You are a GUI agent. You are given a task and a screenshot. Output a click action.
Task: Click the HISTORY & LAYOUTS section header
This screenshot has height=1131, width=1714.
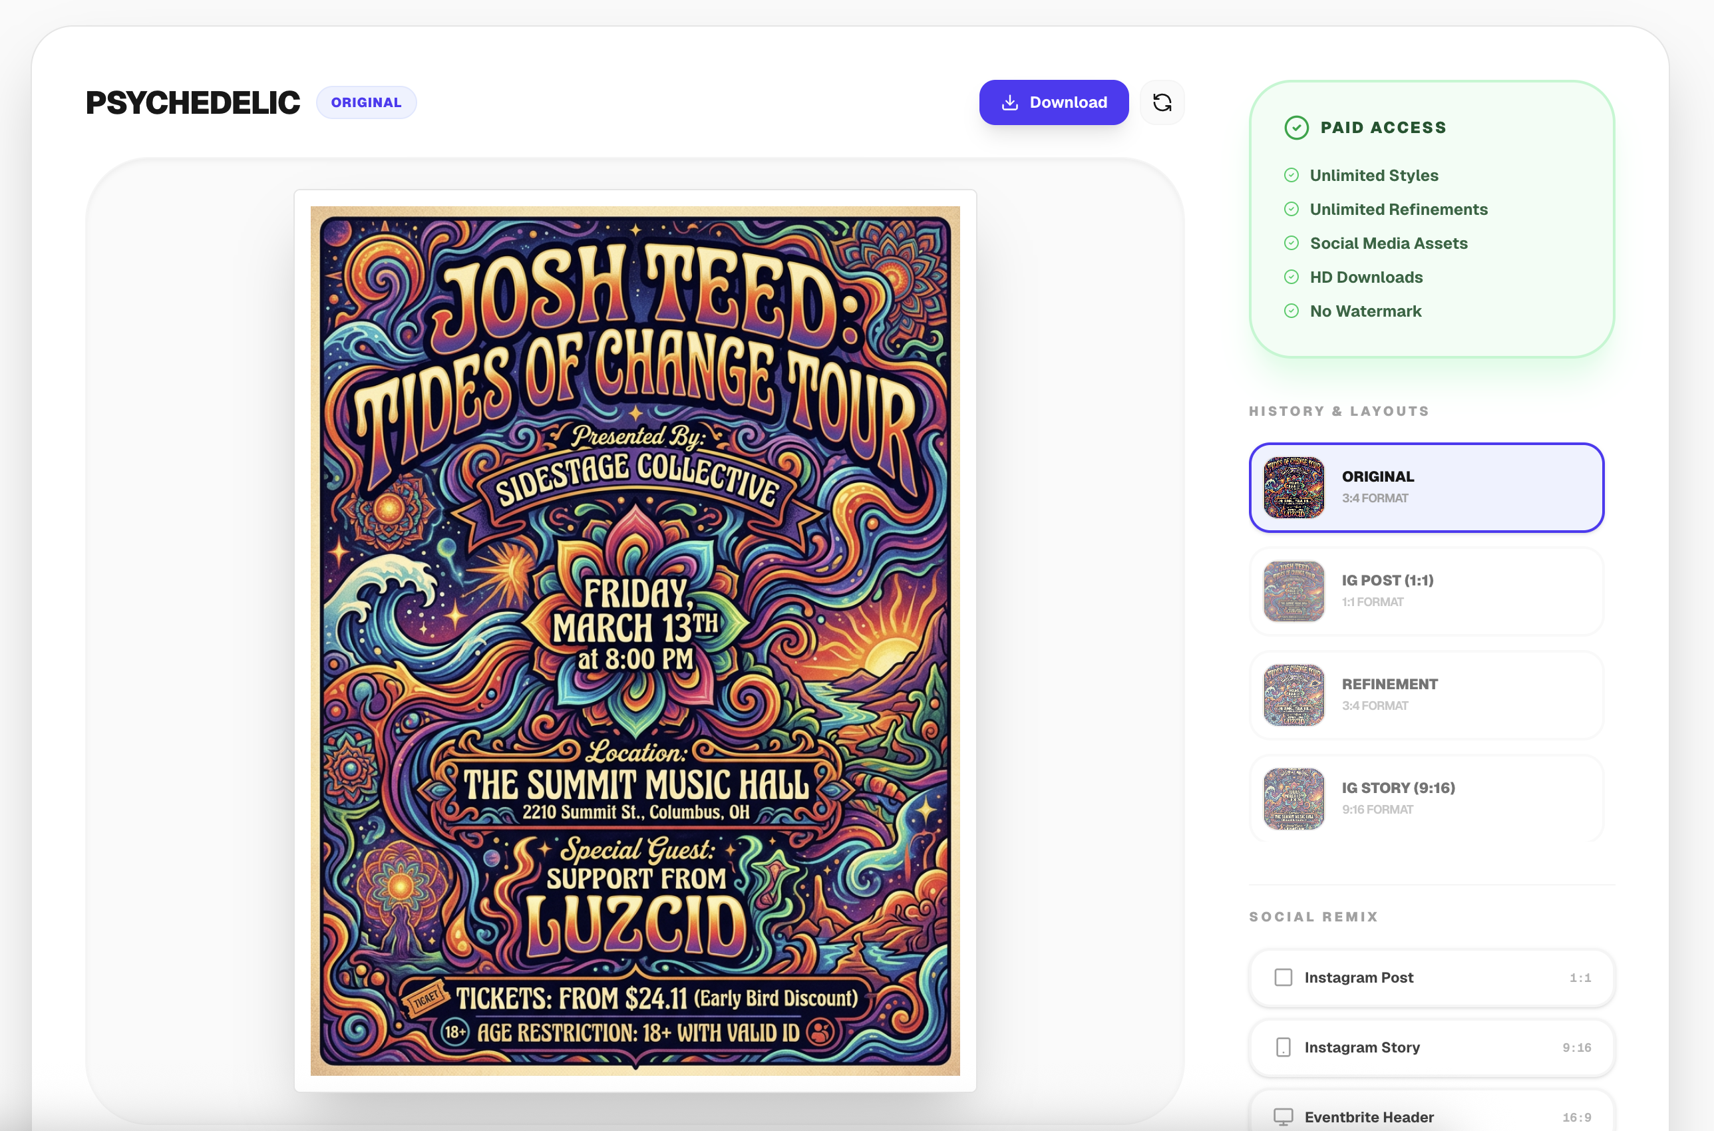coord(1339,411)
